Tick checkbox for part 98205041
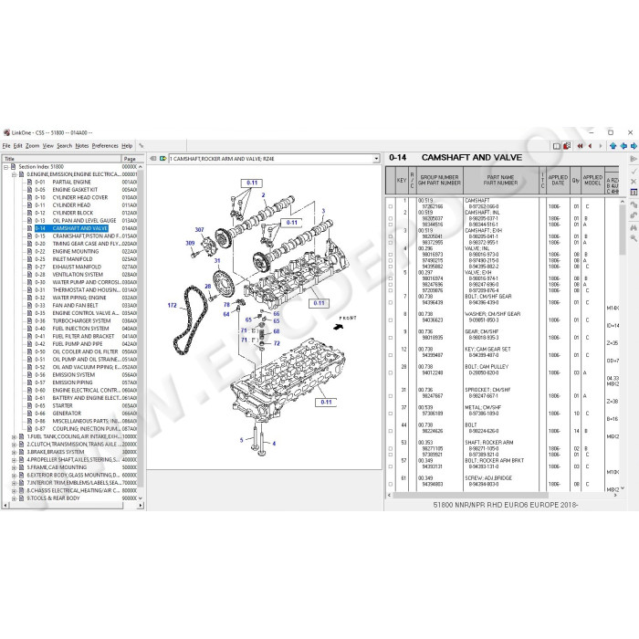639x639 pixels. click(391, 236)
